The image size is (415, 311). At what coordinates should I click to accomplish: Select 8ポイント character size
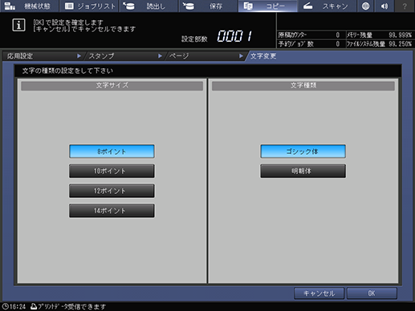tap(112, 151)
